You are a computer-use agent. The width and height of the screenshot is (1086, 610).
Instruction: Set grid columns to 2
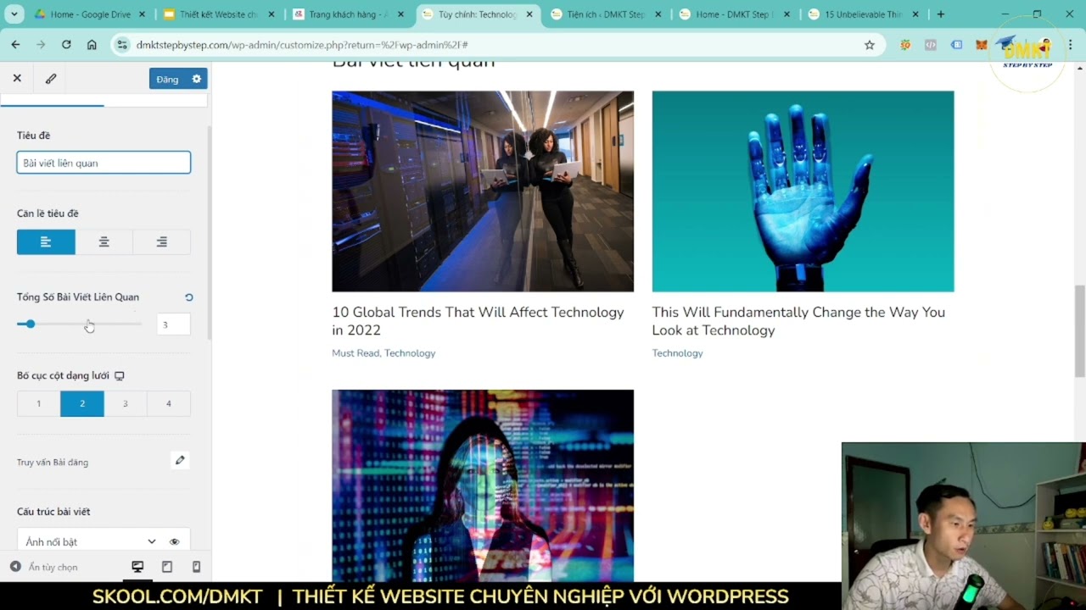click(x=82, y=403)
